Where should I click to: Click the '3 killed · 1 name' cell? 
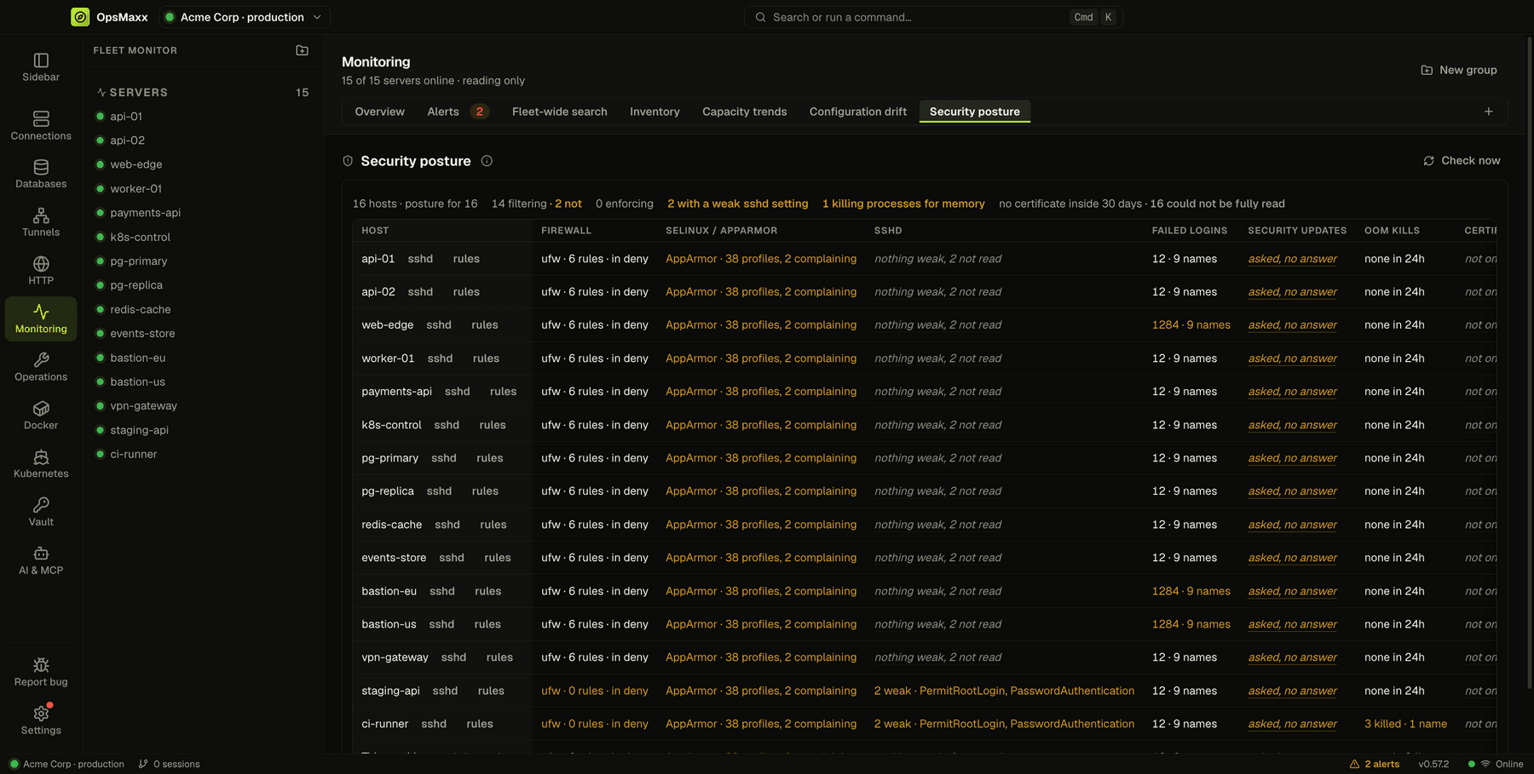coord(1405,724)
